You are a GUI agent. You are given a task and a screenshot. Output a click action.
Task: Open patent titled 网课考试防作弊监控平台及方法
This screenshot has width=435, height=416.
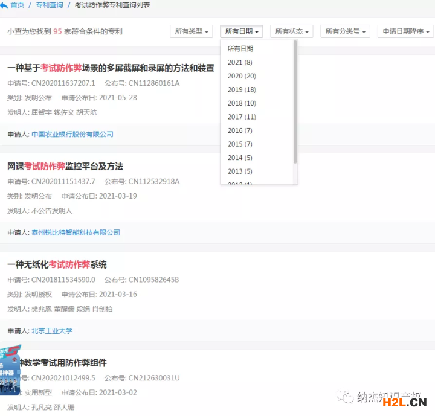[x=65, y=166]
